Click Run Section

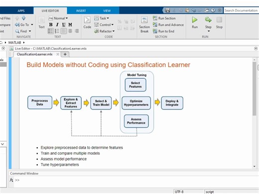[x=164, y=18]
